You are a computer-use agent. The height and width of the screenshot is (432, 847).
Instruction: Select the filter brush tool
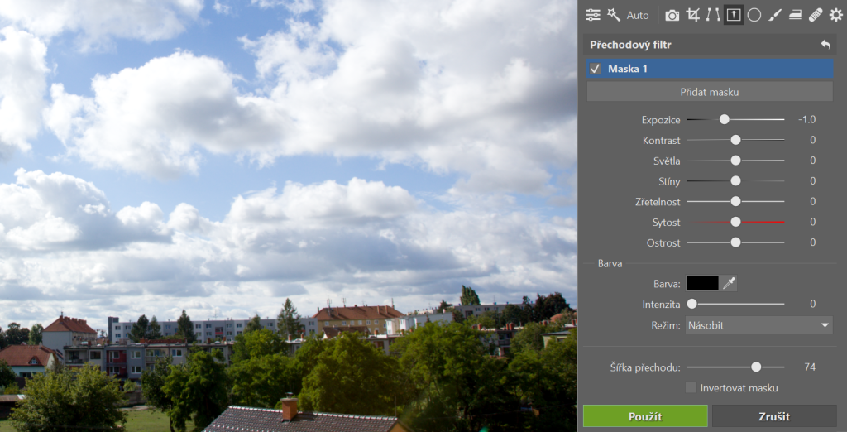pos(775,15)
